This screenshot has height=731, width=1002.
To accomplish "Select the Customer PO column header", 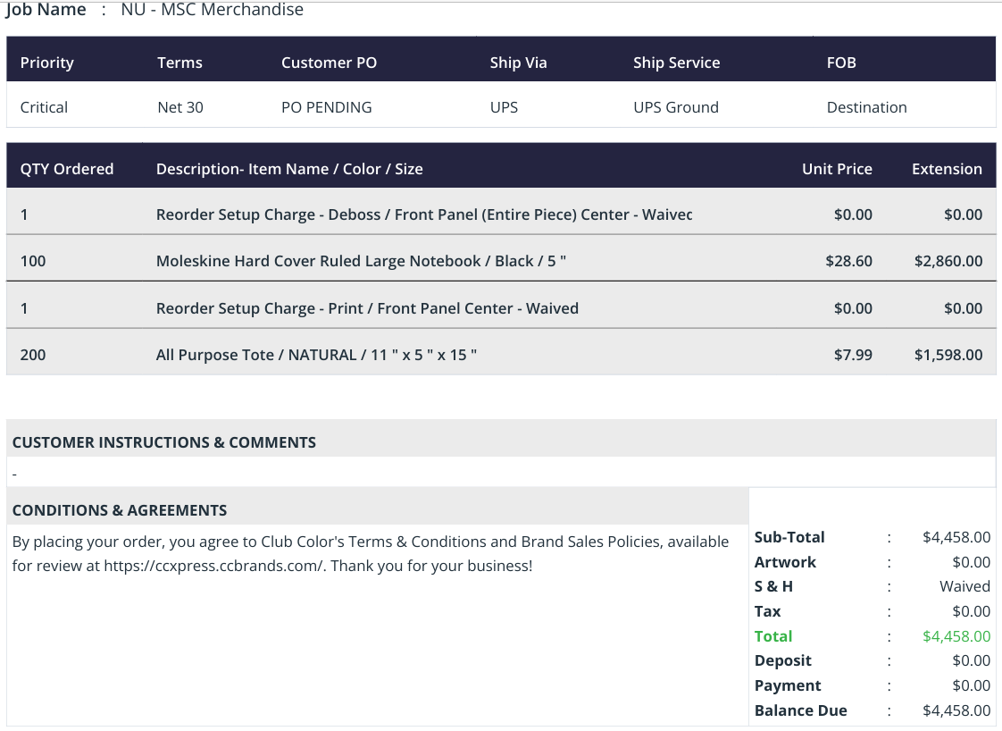I will pos(330,63).
